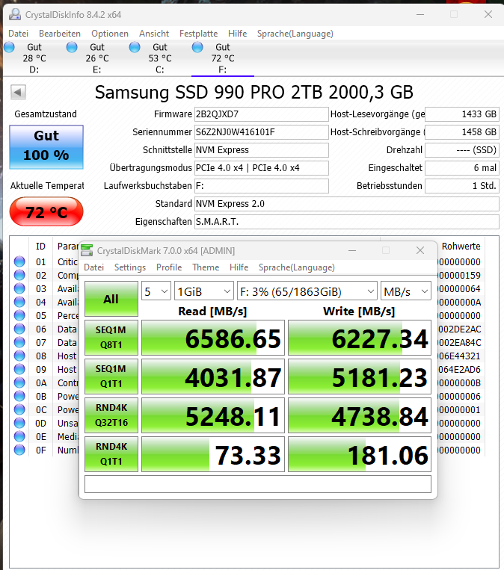Image resolution: width=504 pixels, height=570 pixels.
Task: Open the test size dropdown showing 1GiB
Action: 204,291
